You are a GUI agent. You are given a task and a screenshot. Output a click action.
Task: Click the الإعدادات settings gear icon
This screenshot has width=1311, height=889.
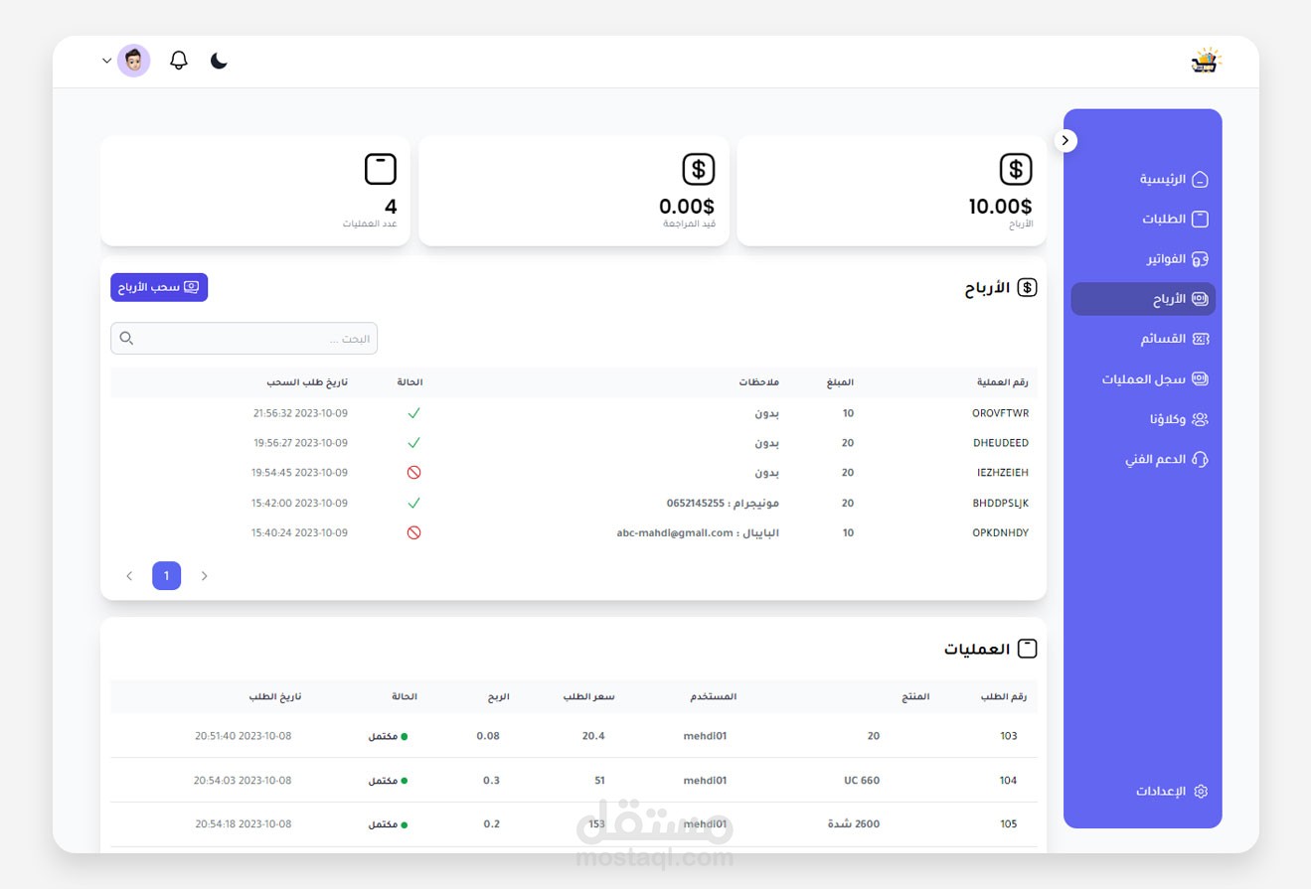click(x=1201, y=791)
